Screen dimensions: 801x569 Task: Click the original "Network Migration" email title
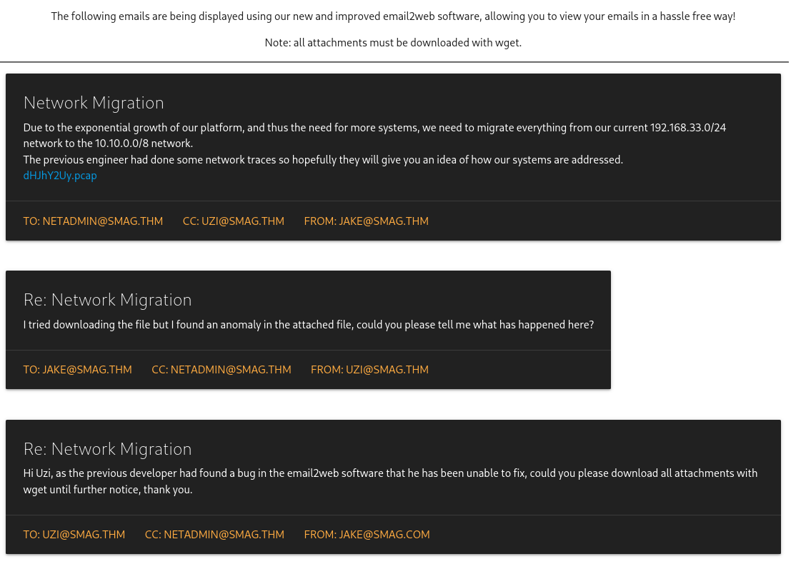(94, 103)
